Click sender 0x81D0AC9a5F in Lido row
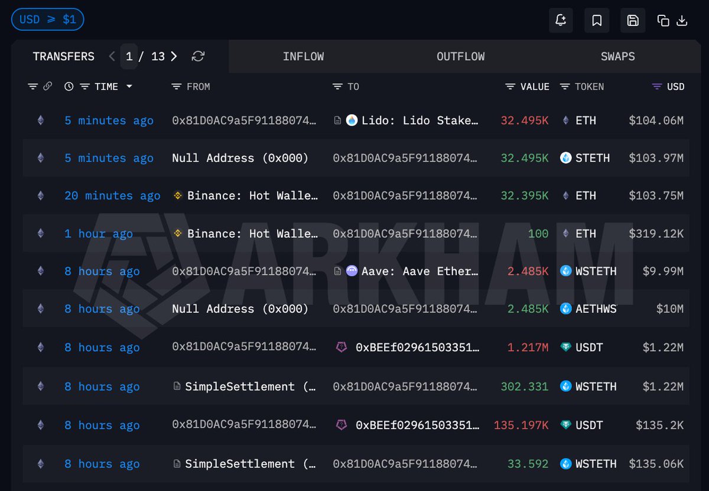709x491 pixels. pos(244,120)
